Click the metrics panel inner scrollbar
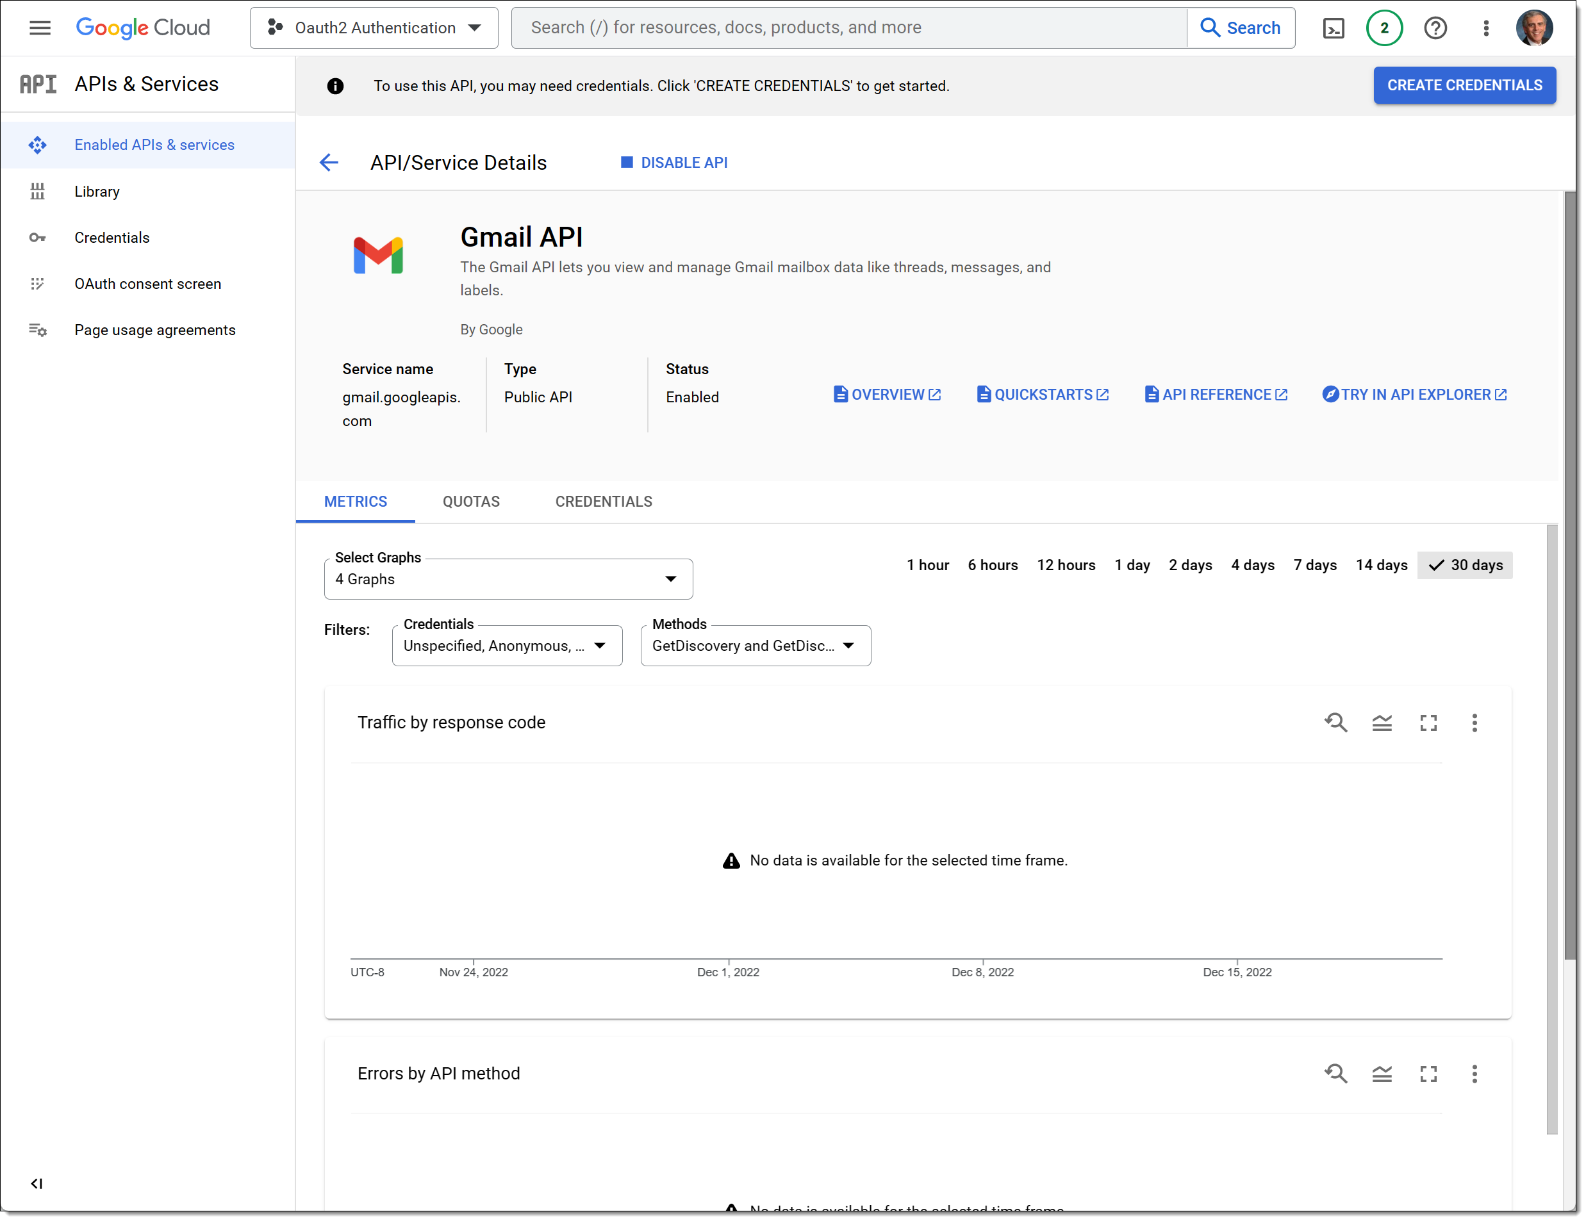The width and height of the screenshot is (1586, 1221). [1552, 829]
